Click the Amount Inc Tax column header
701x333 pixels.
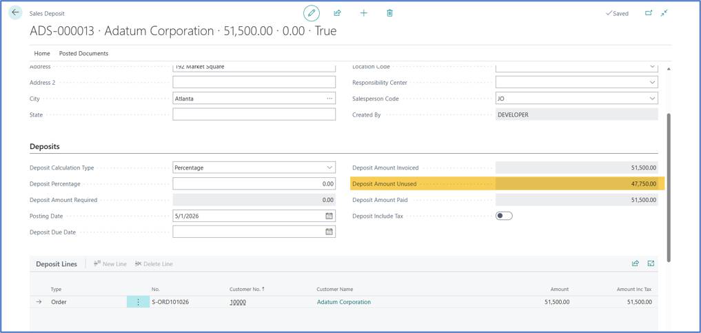pos(634,289)
